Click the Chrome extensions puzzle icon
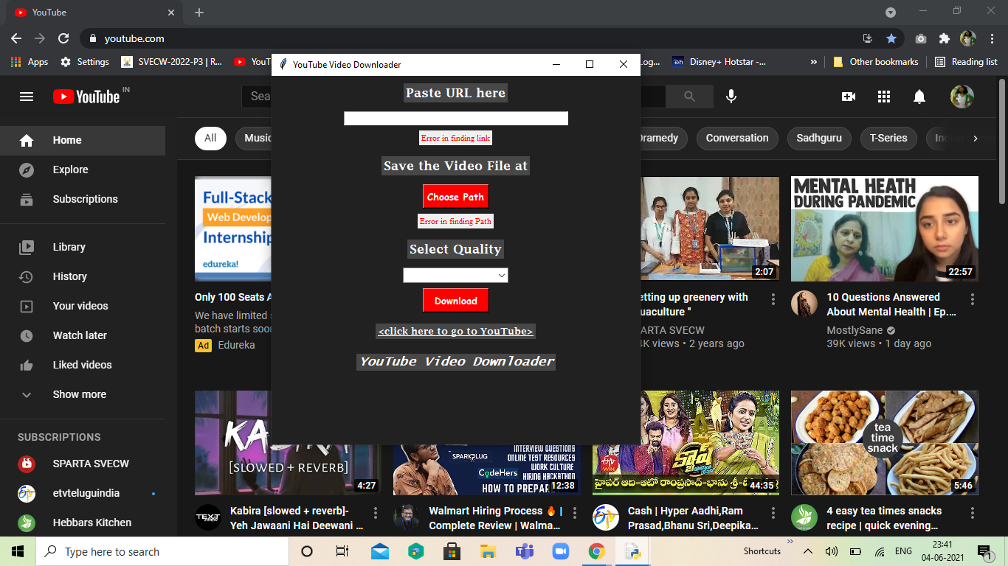Image resolution: width=1008 pixels, height=566 pixels. [945, 38]
